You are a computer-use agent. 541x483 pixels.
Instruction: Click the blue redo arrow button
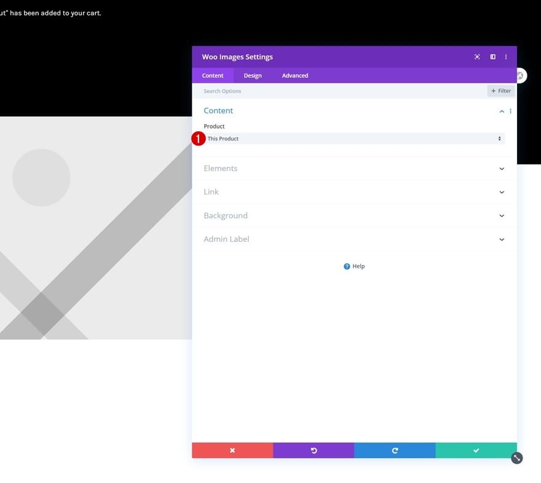tap(395, 450)
